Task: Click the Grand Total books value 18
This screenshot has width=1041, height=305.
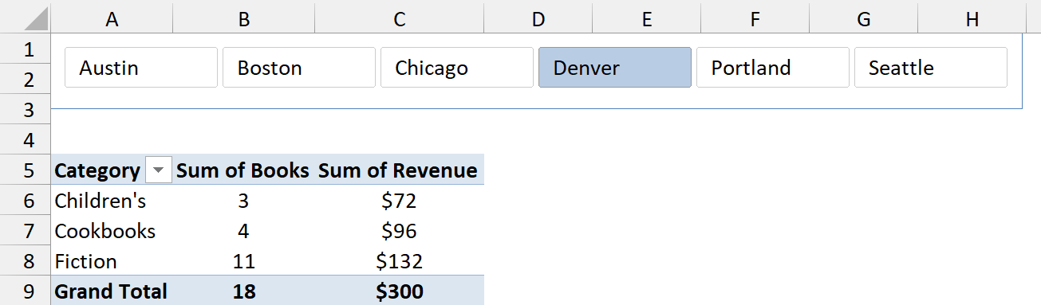Action: click(x=244, y=291)
